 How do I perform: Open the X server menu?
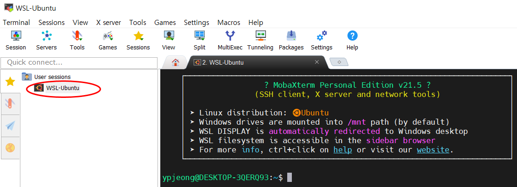click(108, 23)
